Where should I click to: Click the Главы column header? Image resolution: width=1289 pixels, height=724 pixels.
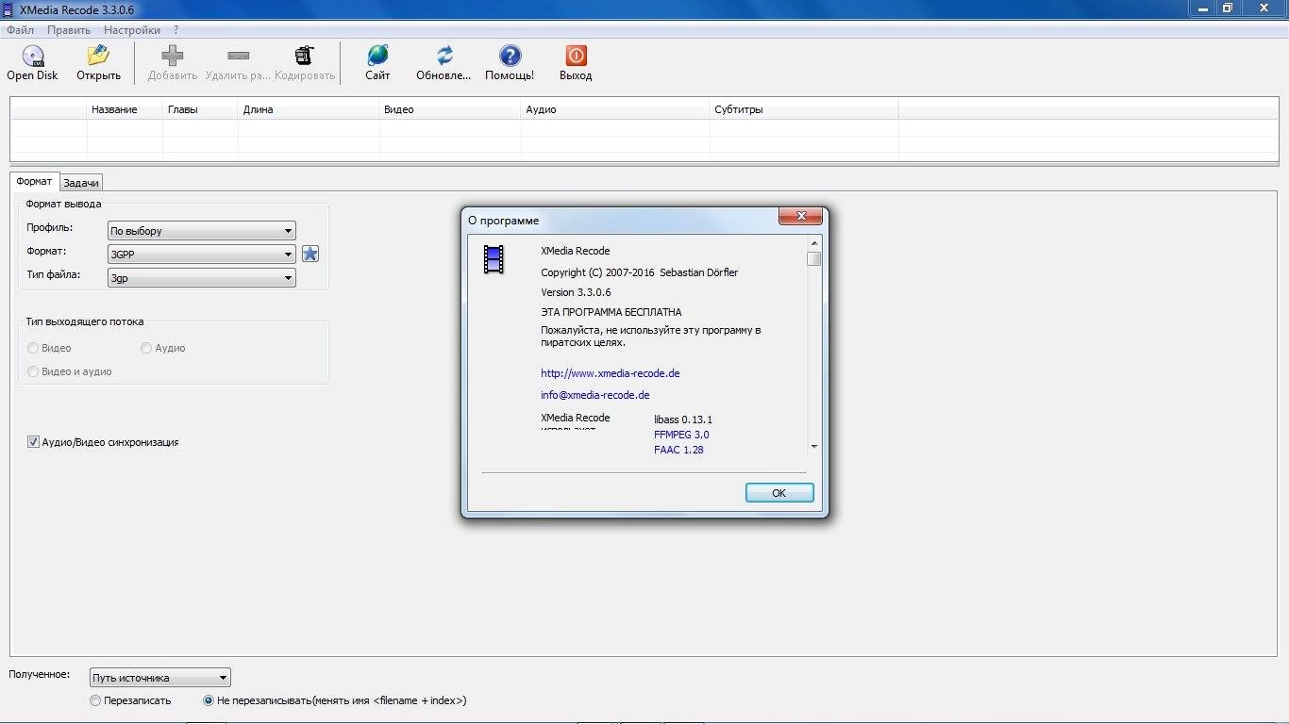coord(200,109)
